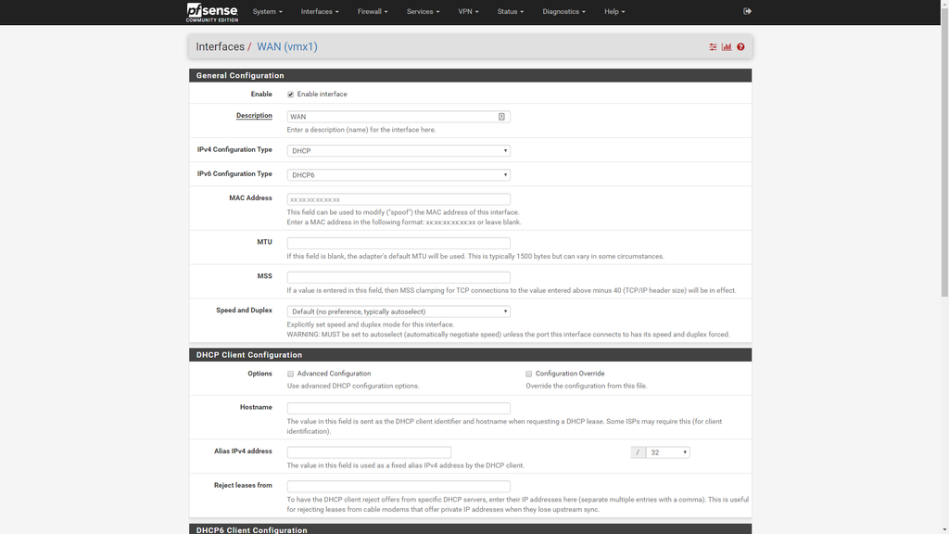Enable Advanced Configuration for DHCP client

(290, 373)
